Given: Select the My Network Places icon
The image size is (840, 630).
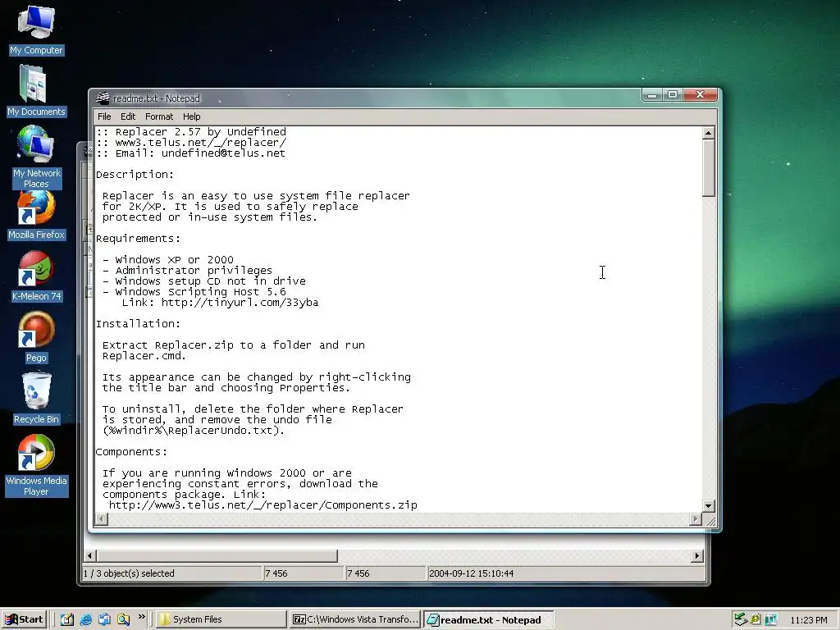Looking at the screenshot, I should coord(36,157).
